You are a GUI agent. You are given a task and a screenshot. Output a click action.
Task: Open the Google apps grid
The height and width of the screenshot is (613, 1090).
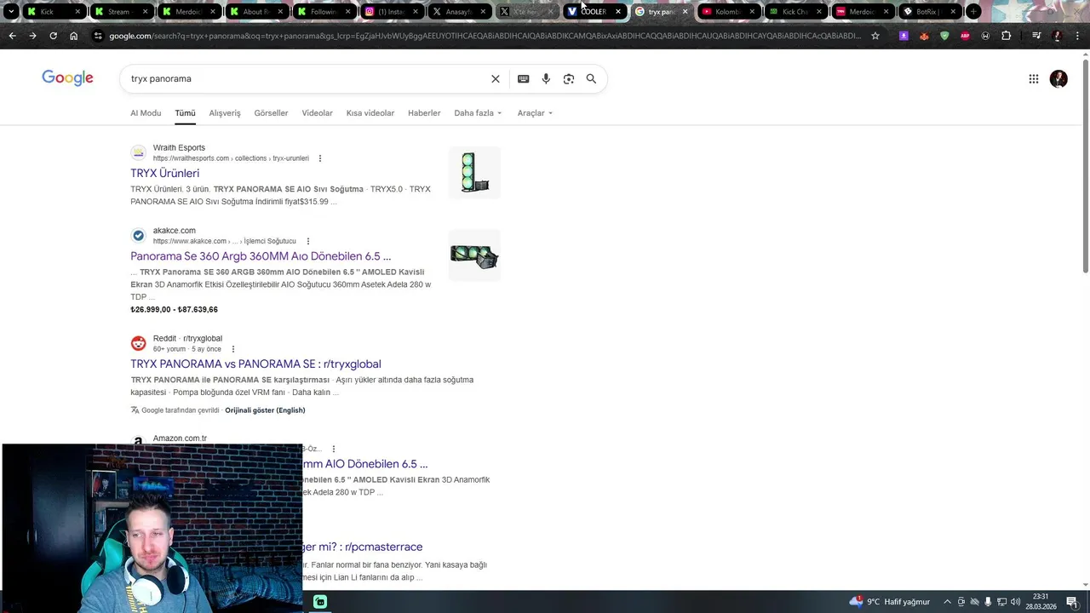(1033, 78)
